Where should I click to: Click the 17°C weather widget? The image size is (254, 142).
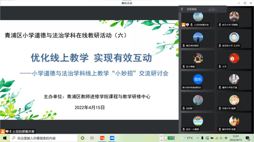tap(187, 138)
